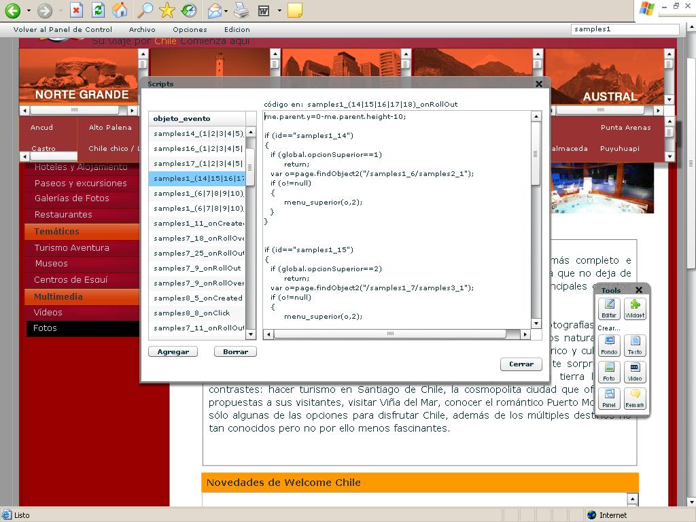The height and width of the screenshot is (522, 696).
Task: Refresh the page with the reload icon
Action: point(97,11)
